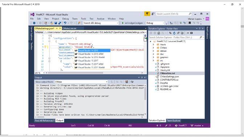Image resolution: width=244 pixels, height=137 pixels.
Task: Click the Open File folder toolbar icon
Action: 52,23
